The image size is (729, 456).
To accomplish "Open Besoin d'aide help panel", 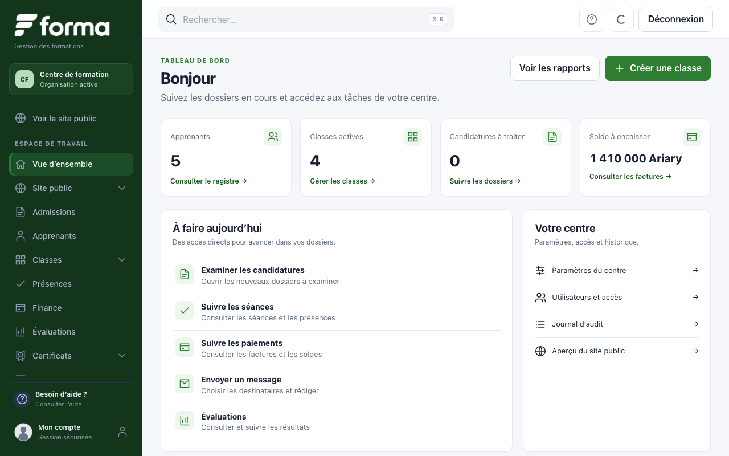I will point(71,399).
